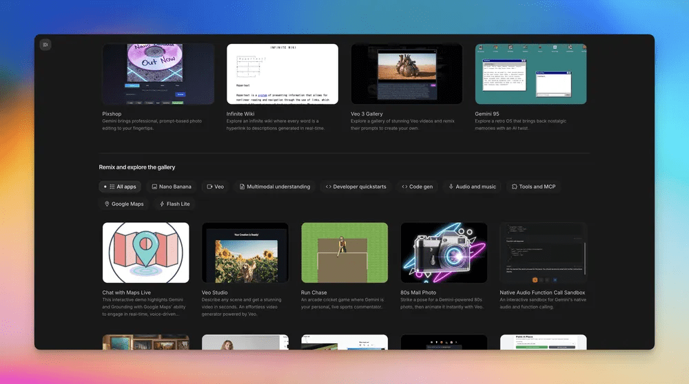The height and width of the screenshot is (384, 689).
Task: Toggle the sidebar panel icon
Action: 45,44
